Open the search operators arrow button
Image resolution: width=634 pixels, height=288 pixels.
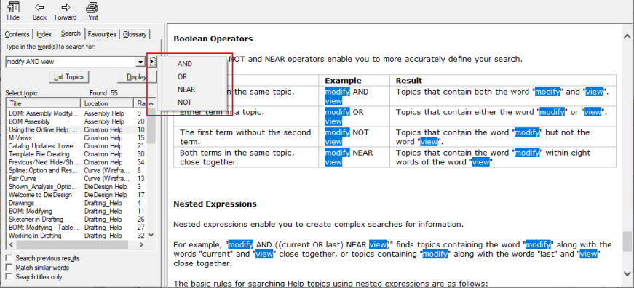pyautogui.click(x=151, y=62)
